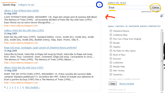Viewport: 165px width, 93px height.
Task: Switch to the Collegato da qui tab
Action: pos(26,5)
